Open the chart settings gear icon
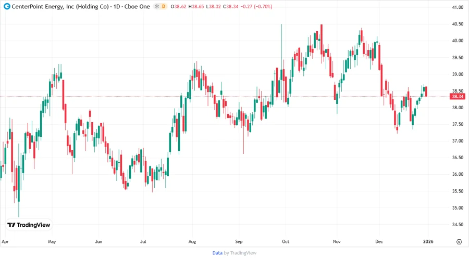 (x=459, y=242)
